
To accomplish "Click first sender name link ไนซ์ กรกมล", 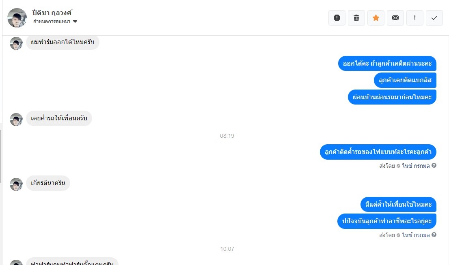I will coord(416,165).
